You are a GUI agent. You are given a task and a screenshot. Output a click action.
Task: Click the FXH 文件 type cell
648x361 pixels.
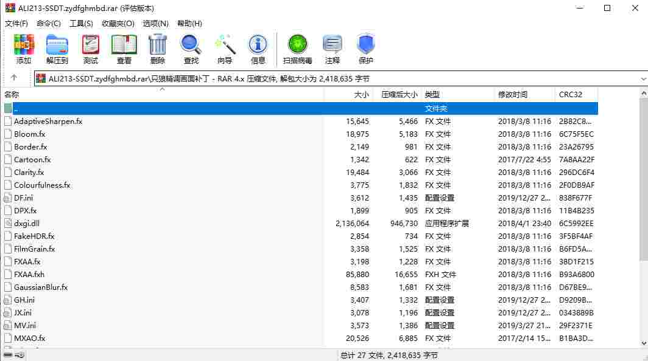tap(440, 274)
